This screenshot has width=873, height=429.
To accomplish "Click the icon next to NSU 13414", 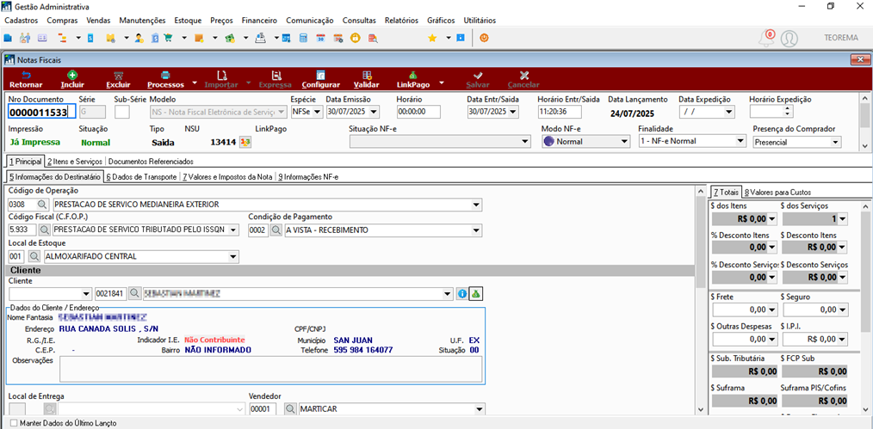I will pos(245,142).
